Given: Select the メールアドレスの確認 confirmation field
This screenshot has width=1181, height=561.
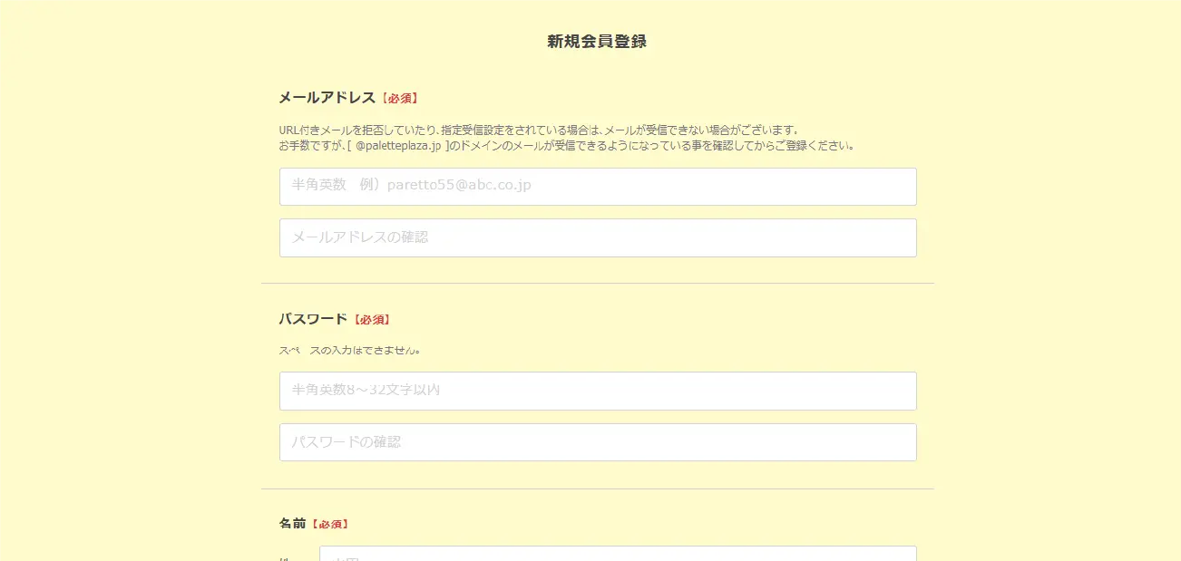Looking at the screenshot, I should (597, 237).
